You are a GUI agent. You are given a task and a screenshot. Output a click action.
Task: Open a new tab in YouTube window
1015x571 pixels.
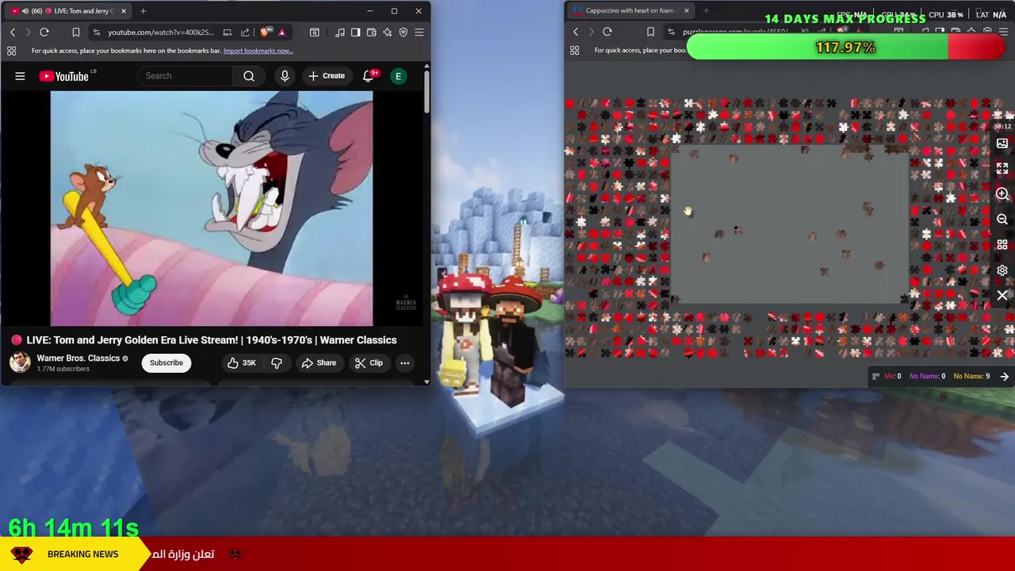point(143,11)
